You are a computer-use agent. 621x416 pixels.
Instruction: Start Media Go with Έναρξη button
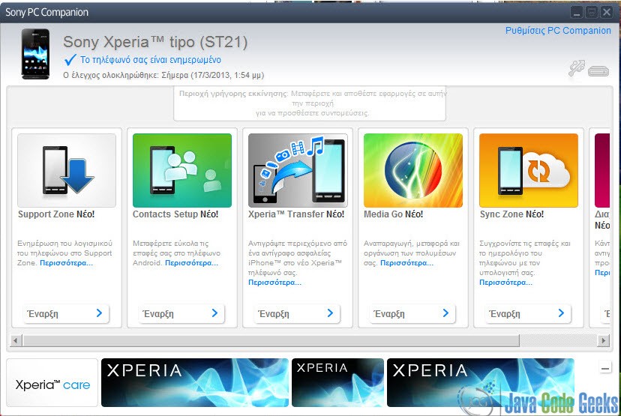[x=412, y=313]
